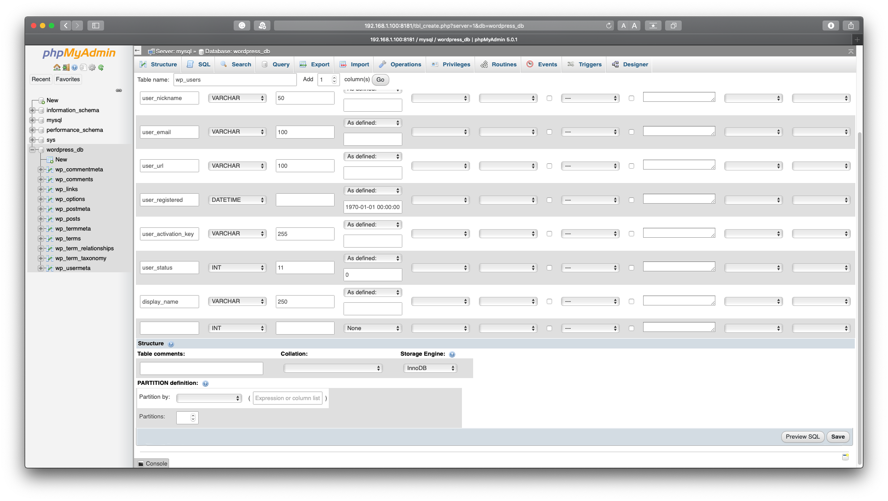Toggle Null checkbox in empty last row
The image size is (888, 501).
click(549, 328)
